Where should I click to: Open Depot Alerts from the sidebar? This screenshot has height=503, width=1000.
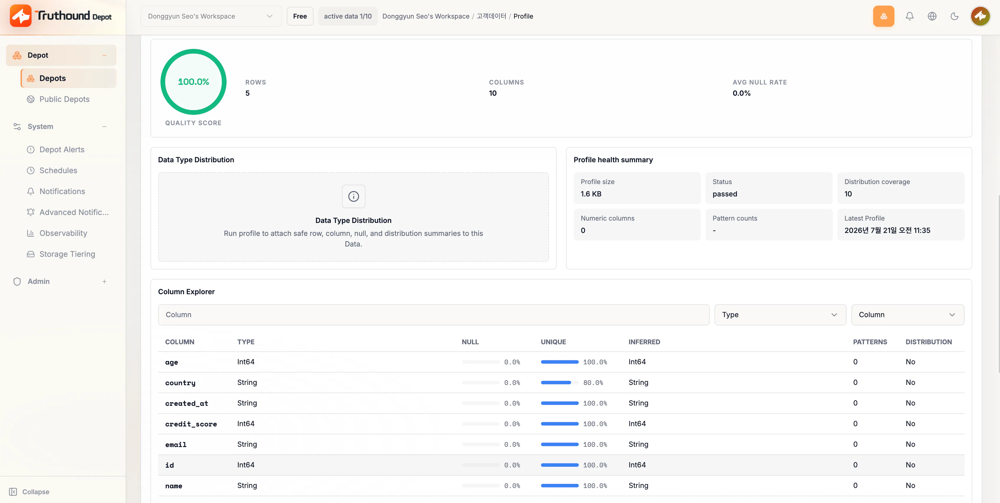(x=62, y=150)
